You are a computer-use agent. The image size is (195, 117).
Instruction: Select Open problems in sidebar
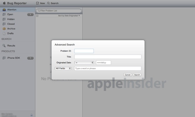pos(17,14)
